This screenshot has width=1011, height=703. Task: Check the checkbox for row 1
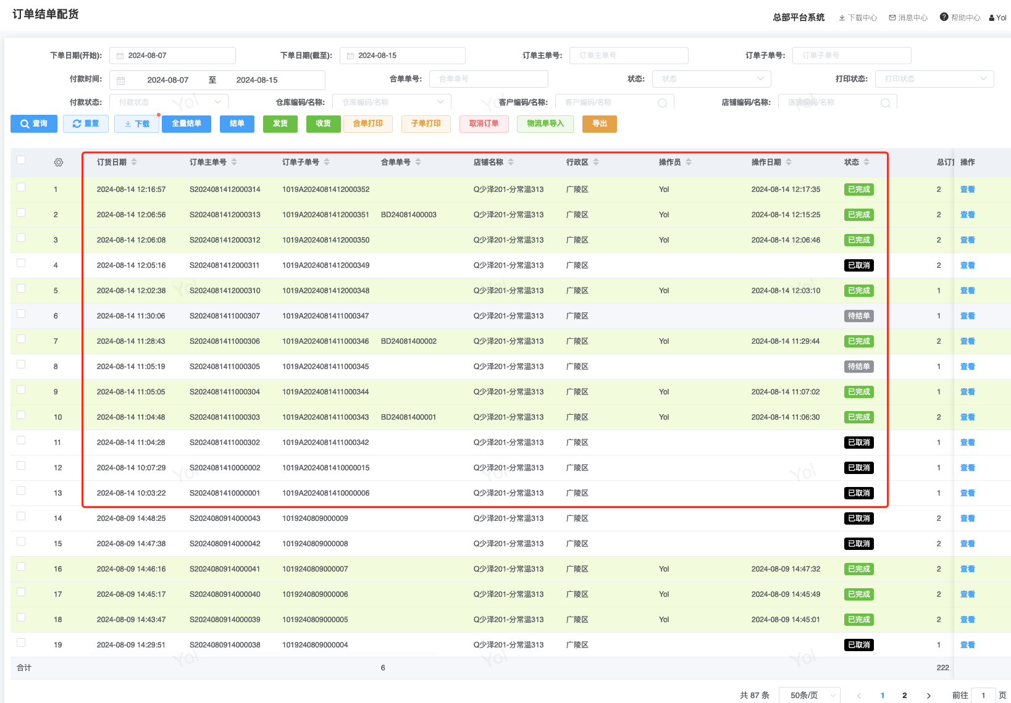coord(21,188)
